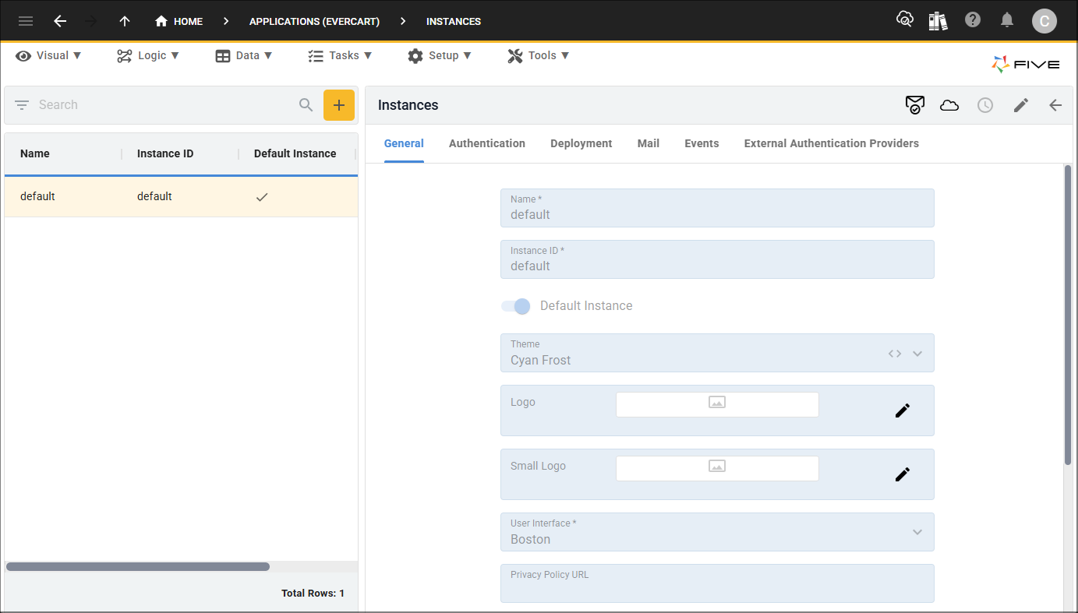Click the edit pencil beside Small Logo
The image size is (1078, 613).
click(x=902, y=474)
